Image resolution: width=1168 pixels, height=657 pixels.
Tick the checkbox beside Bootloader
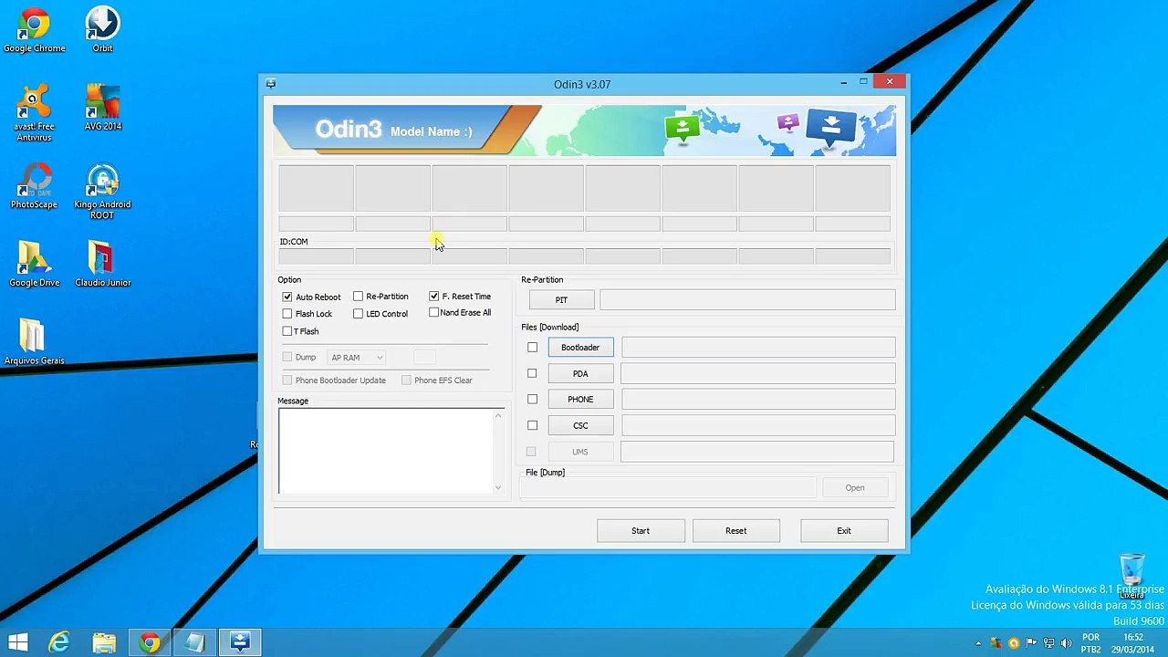(533, 348)
